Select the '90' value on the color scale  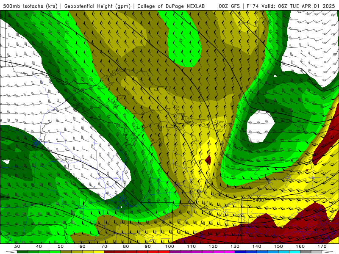pyautogui.click(x=148, y=246)
